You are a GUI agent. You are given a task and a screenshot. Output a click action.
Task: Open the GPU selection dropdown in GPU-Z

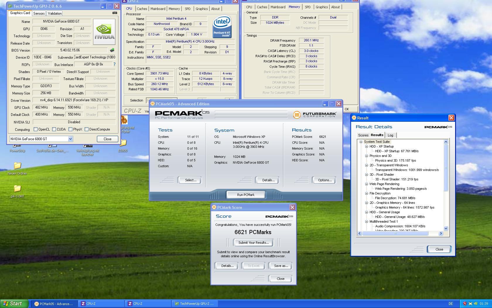[70, 139]
